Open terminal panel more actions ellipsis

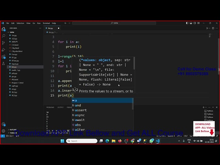209,107
